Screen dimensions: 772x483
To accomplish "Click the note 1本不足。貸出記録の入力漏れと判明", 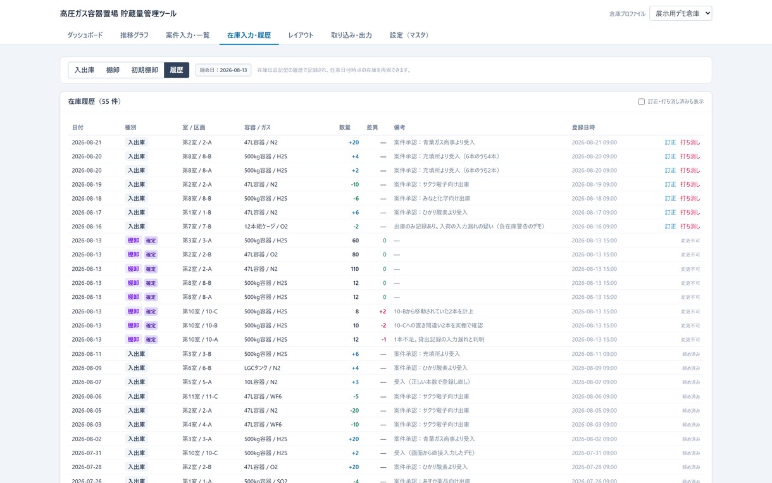I will tap(439, 339).
